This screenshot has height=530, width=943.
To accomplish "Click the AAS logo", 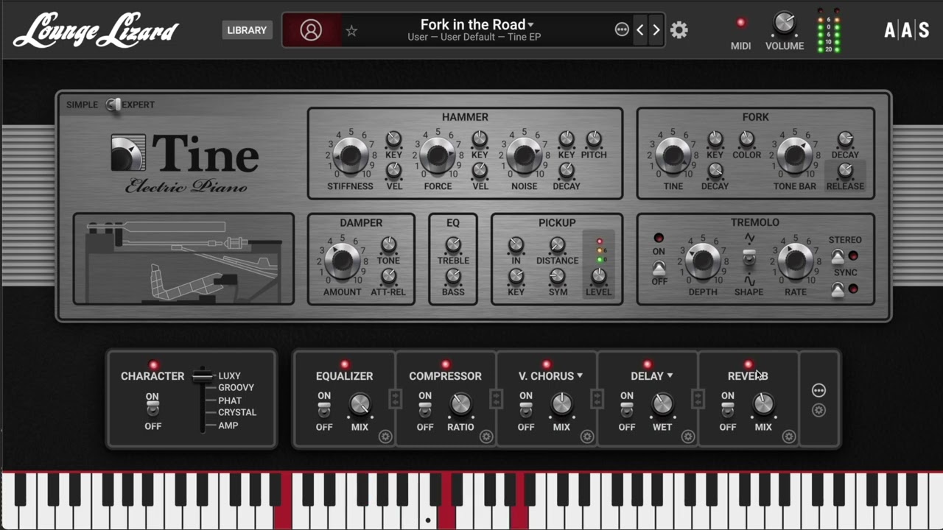I will 907,30.
